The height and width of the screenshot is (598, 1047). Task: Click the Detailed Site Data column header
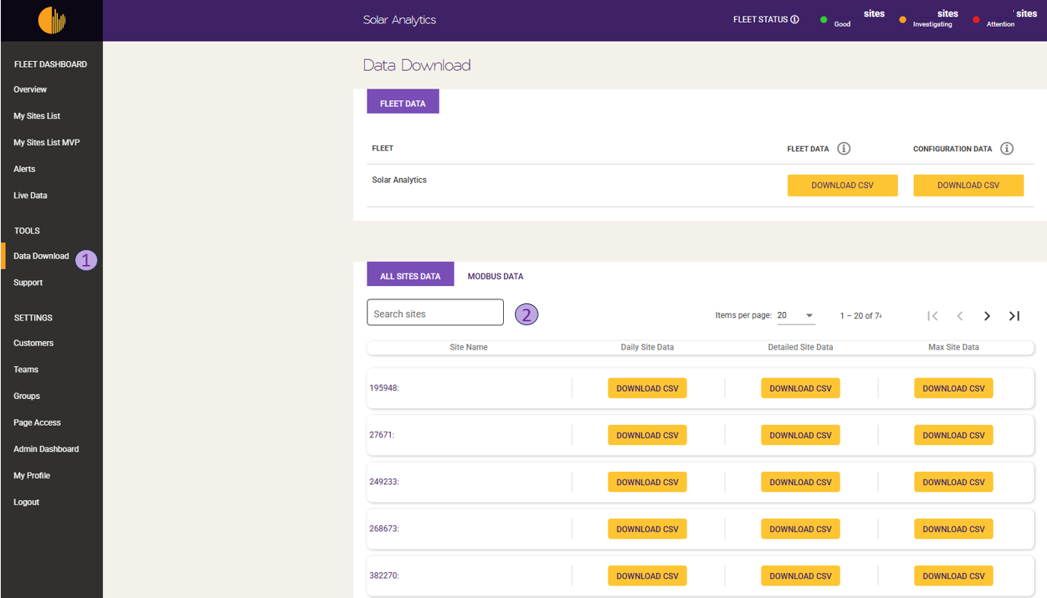(801, 347)
